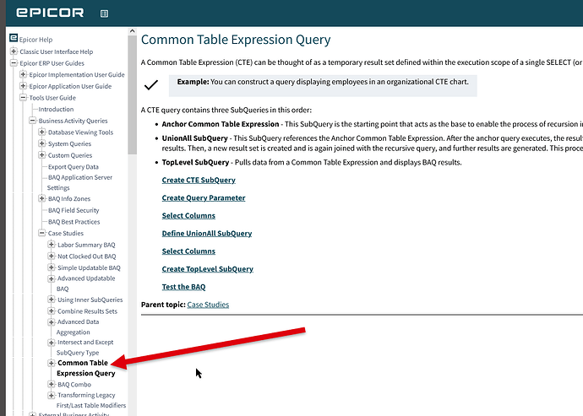Select Not Clocked Out BAQ topic
This screenshot has height=416, width=583.
tap(87, 257)
